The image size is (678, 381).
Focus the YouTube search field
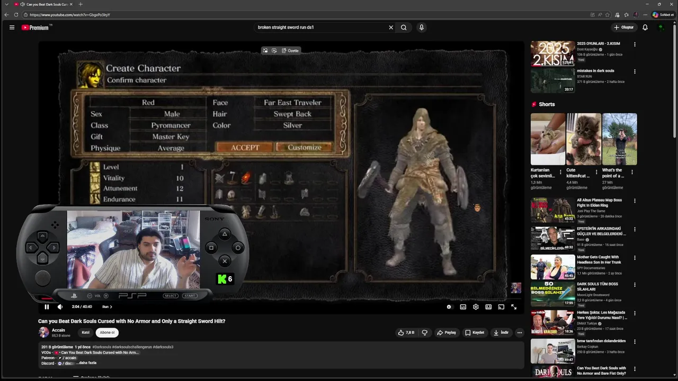click(x=320, y=28)
